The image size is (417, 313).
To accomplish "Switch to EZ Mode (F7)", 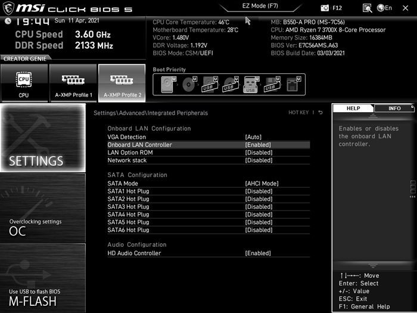I will 260,6.
